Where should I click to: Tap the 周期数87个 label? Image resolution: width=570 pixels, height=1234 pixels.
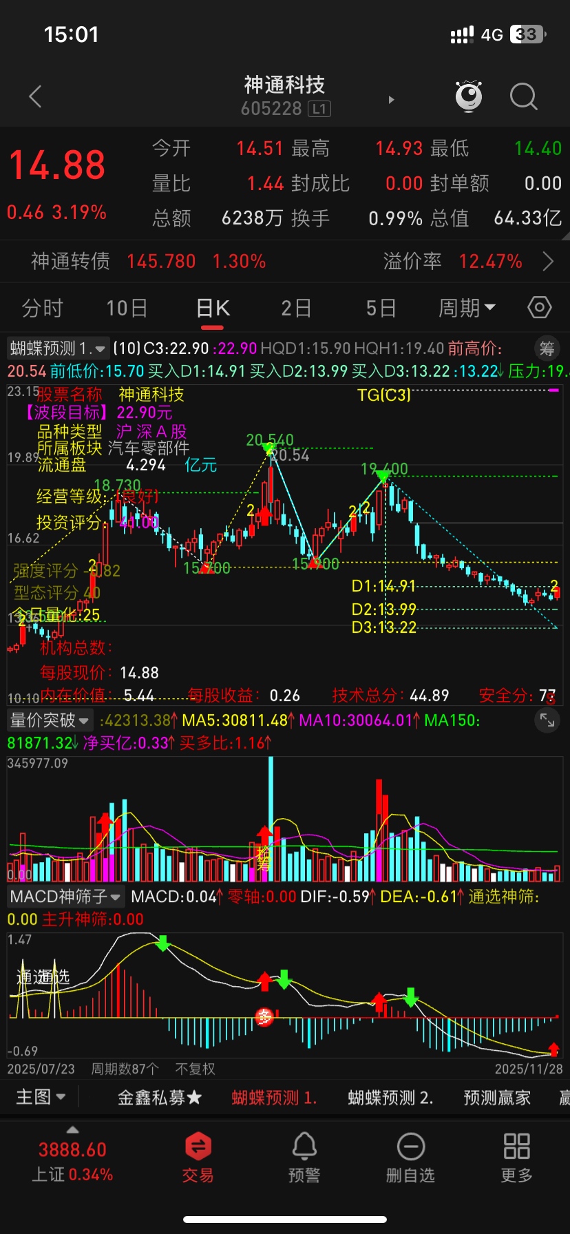[x=125, y=1069]
